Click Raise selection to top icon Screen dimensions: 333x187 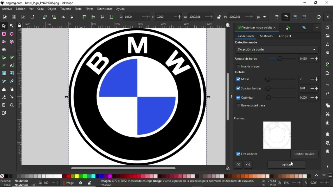click(x=84, y=17)
